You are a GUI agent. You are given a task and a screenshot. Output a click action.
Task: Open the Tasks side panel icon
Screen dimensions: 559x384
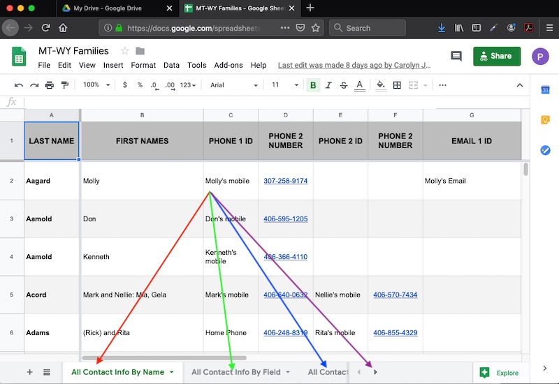545,150
